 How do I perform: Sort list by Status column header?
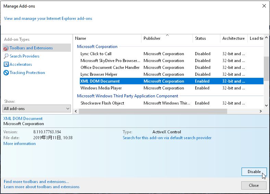tap(206, 38)
